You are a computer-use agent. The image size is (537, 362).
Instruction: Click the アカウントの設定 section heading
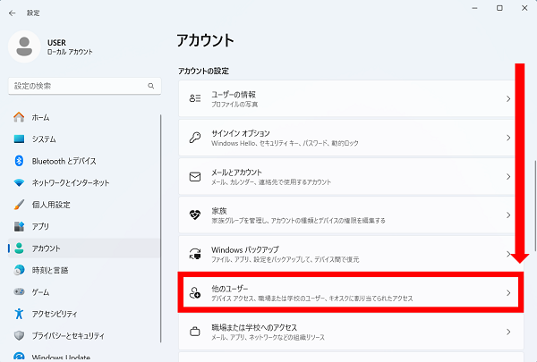203,71
